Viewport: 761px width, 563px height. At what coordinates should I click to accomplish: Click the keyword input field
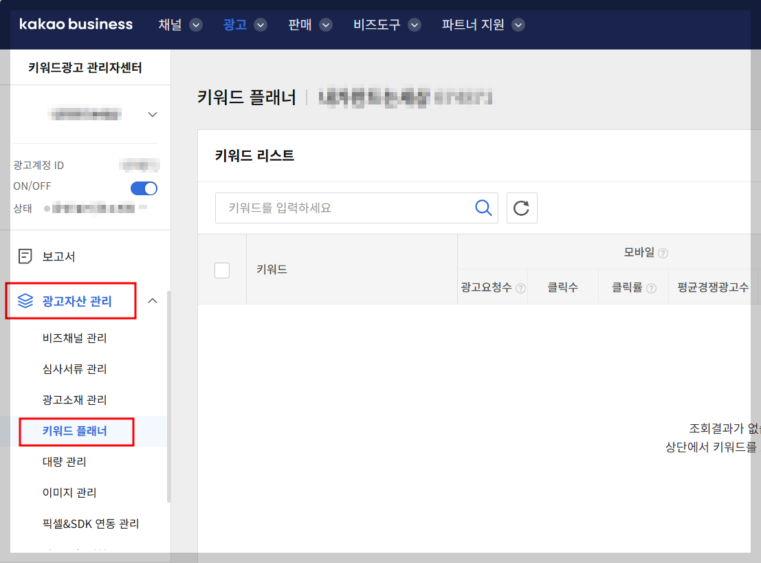coord(330,208)
